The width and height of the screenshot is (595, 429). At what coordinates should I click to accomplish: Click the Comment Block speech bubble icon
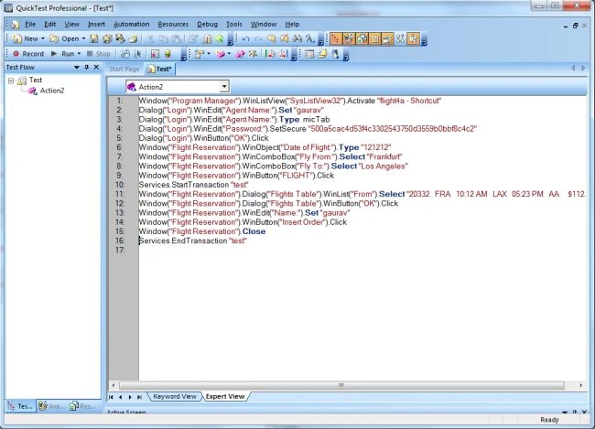click(271, 38)
